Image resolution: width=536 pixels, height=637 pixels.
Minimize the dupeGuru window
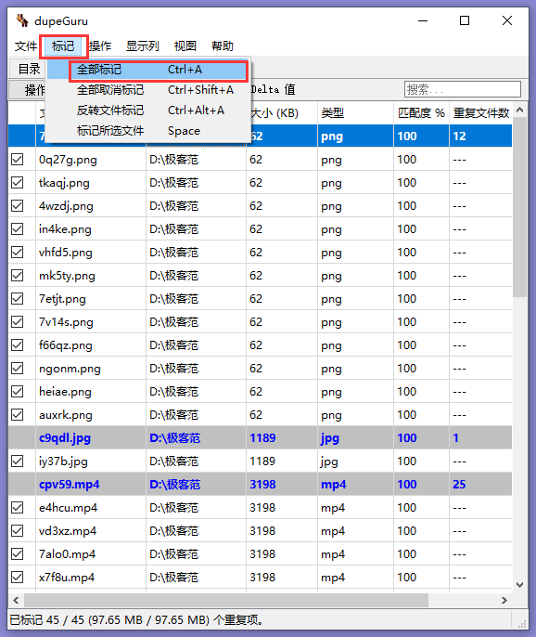point(423,20)
